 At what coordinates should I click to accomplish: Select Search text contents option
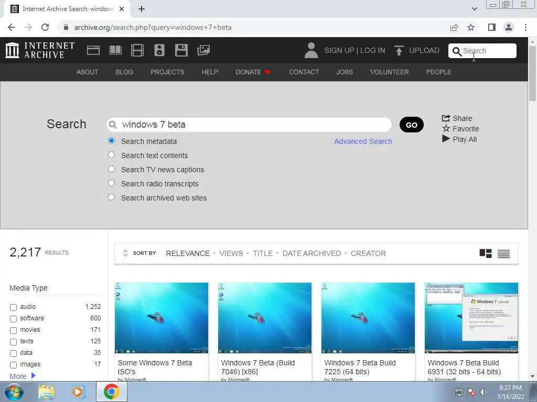tap(111, 155)
